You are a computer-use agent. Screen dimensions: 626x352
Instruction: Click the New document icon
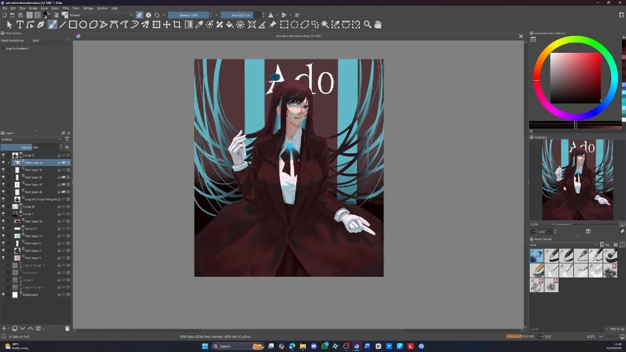tap(4, 15)
